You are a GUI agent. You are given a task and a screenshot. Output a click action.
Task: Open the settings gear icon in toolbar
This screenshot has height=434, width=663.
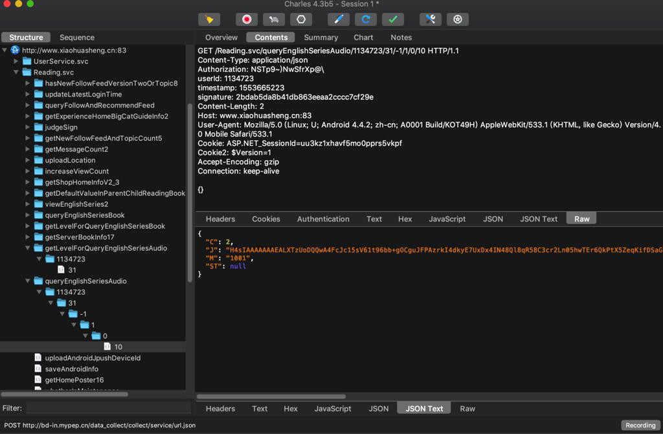(458, 19)
